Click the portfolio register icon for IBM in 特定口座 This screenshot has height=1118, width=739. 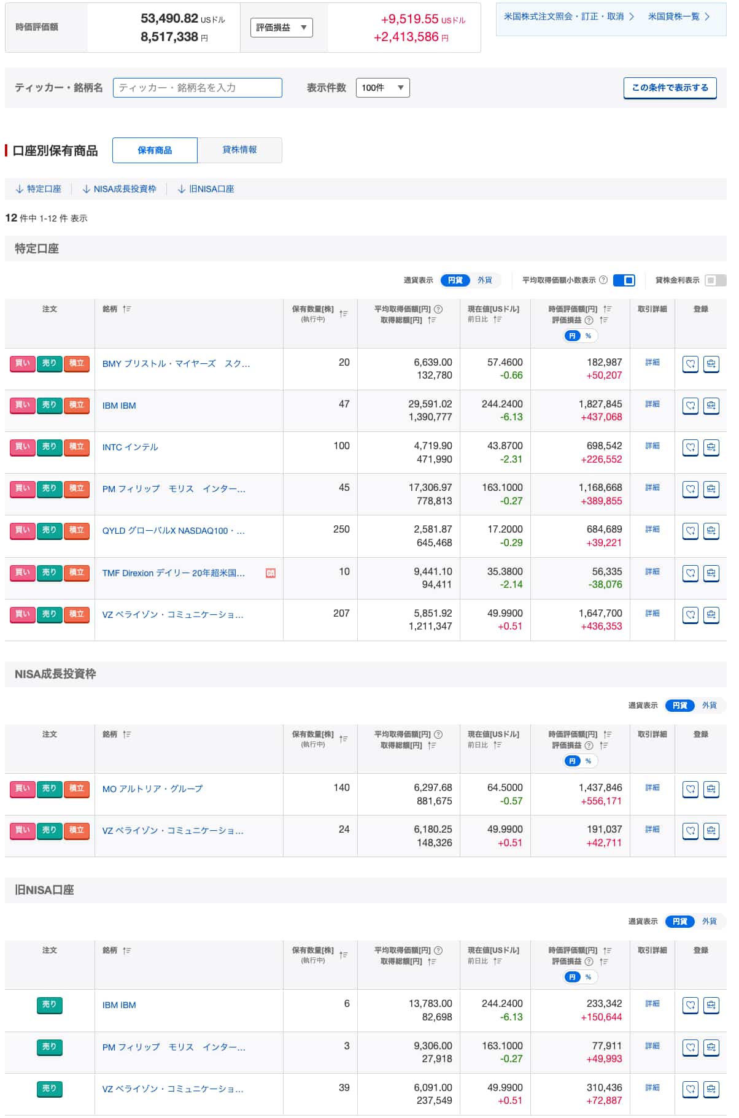[711, 406]
